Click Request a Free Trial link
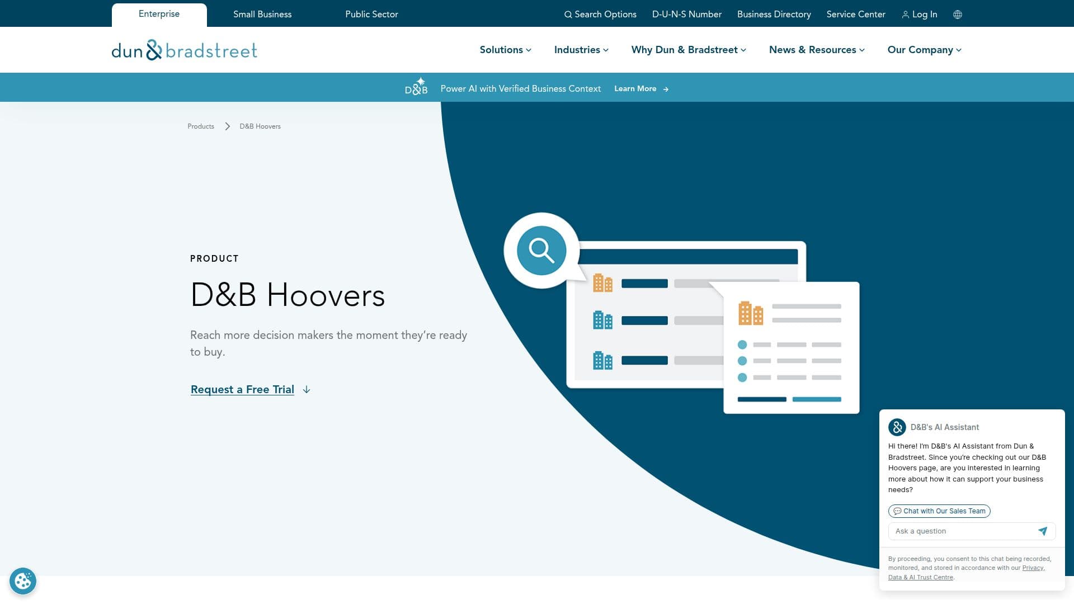This screenshot has width=1074, height=604. pos(242,390)
